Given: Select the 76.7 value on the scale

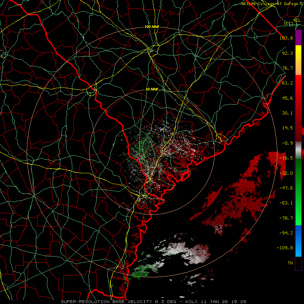Looking at the screenshot, I should 287,68.
